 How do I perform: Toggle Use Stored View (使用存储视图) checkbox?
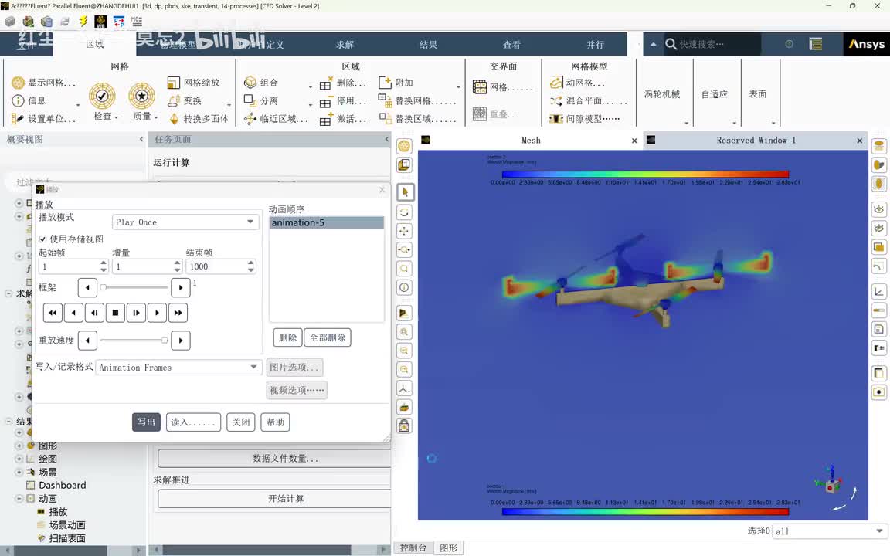(x=42, y=239)
